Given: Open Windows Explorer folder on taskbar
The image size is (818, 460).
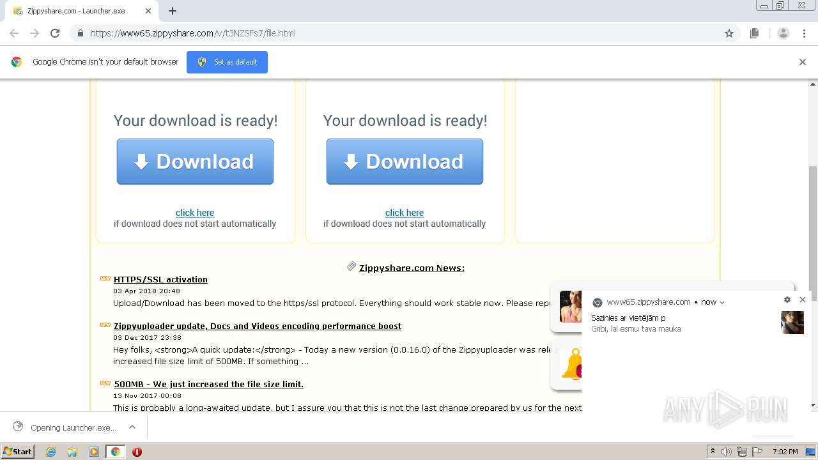Looking at the screenshot, I should [72, 452].
